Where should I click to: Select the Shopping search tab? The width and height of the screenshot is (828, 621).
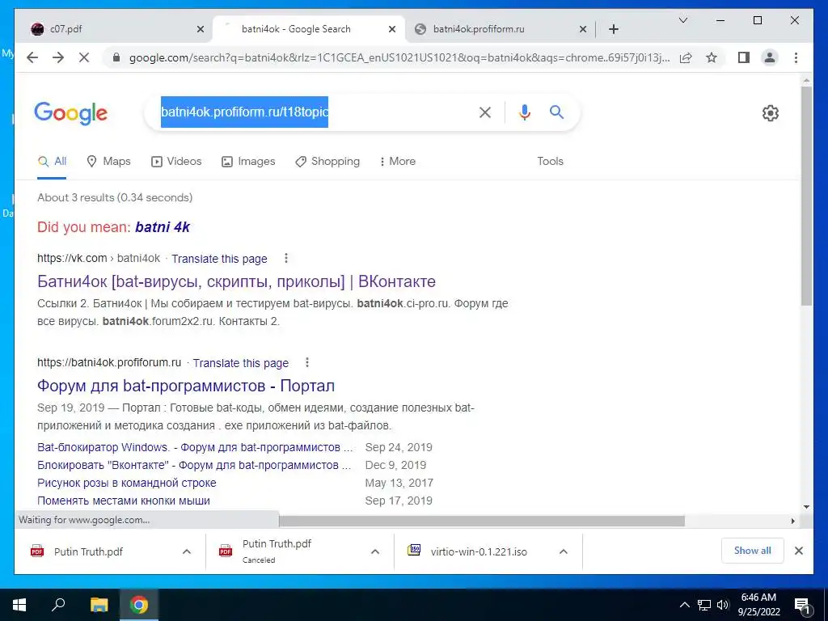click(x=327, y=162)
